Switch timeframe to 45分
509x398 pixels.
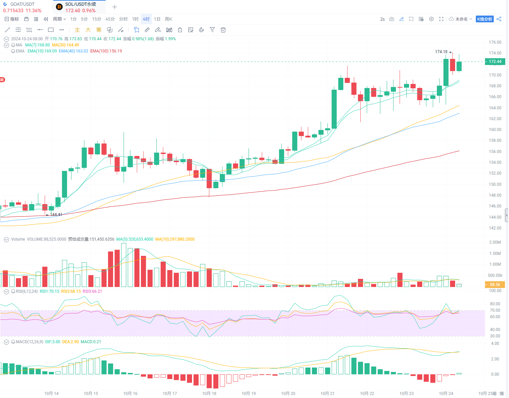point(110,19)
